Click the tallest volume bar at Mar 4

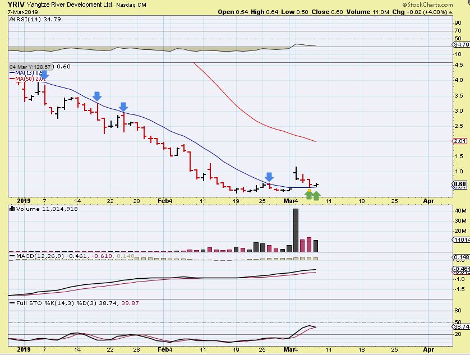[296, 230]
